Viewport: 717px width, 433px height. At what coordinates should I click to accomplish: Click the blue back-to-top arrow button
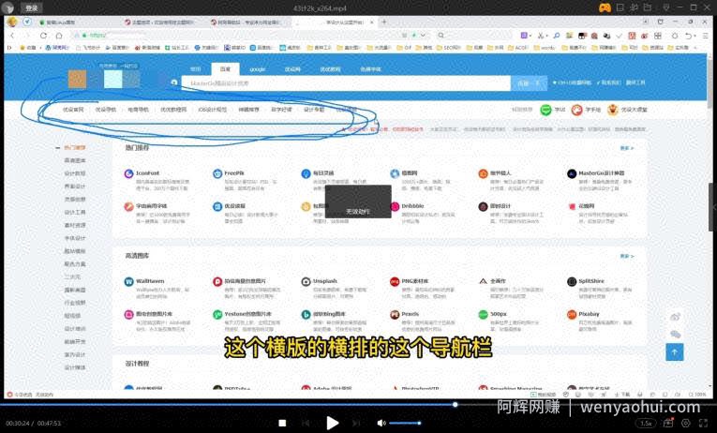click(675, 352)
